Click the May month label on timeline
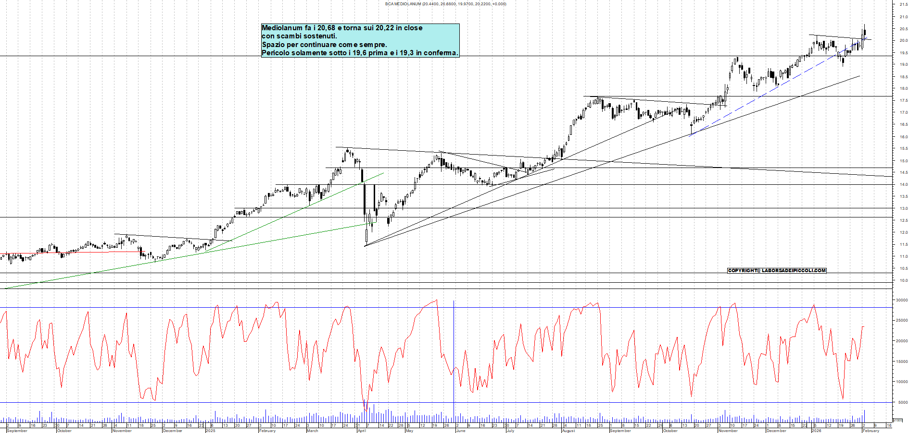 pyautogui.click(x=409, y=431)
